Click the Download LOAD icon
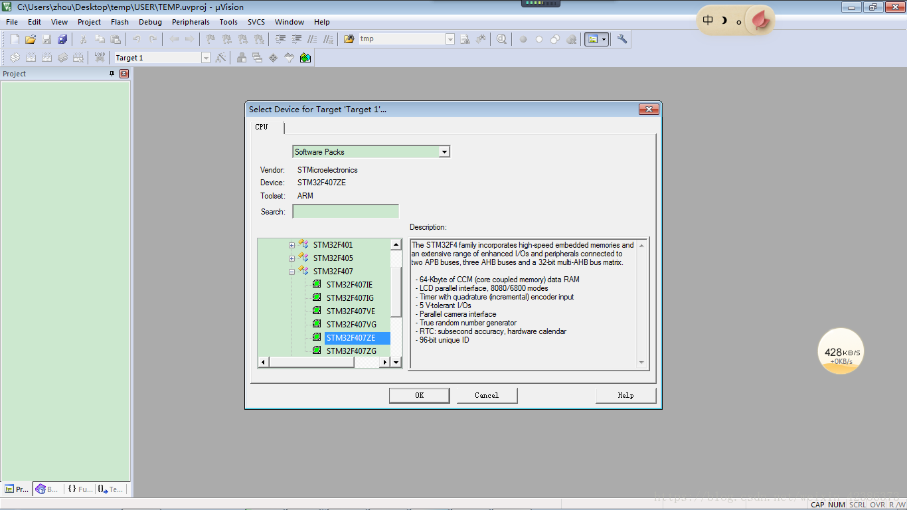 pos(100,58)
